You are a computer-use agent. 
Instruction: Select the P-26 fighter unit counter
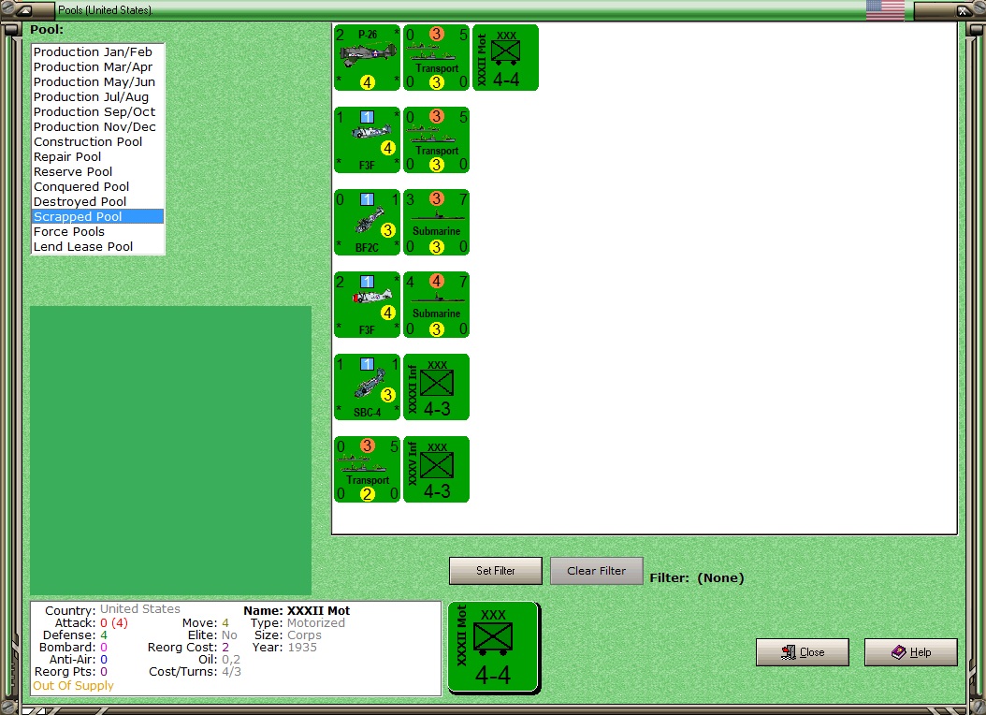(x=368, y=58)
